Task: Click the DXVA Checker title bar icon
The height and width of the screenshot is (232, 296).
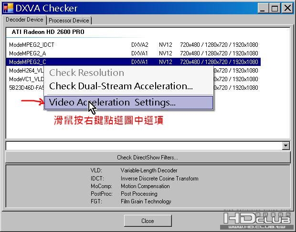Action: [x=9, y=8]
